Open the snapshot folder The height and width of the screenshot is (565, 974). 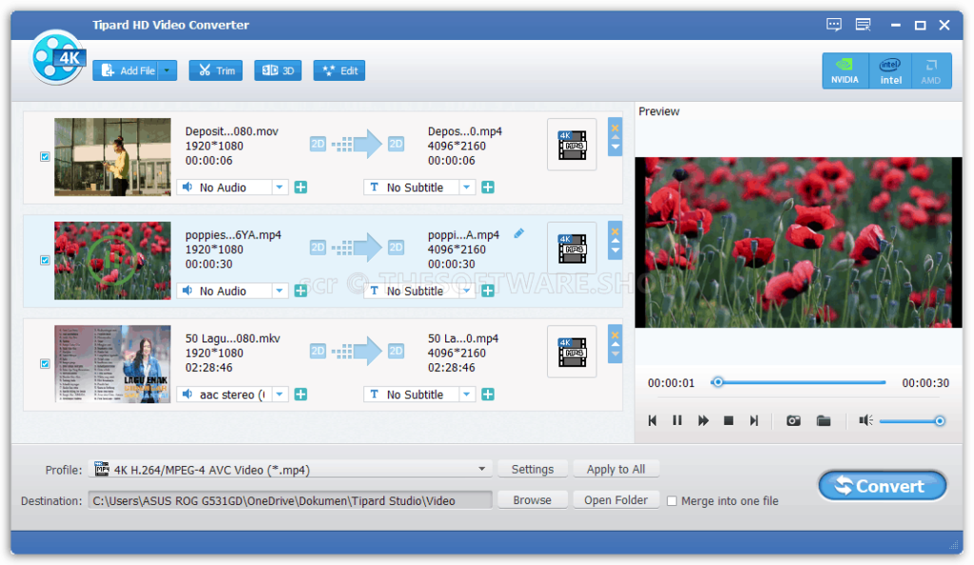824,421
